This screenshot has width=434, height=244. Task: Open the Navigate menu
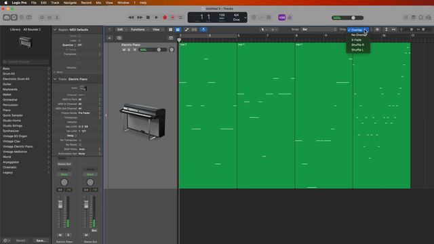[x=70, y=3]
